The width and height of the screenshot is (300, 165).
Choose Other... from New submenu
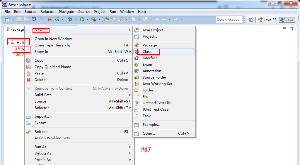(x=164, y=133)
